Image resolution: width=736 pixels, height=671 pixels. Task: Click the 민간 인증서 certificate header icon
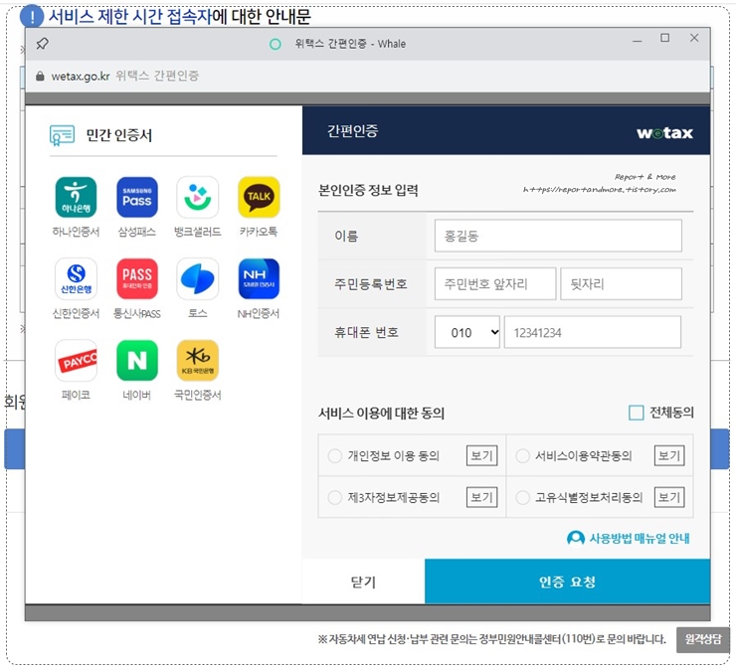62,135
